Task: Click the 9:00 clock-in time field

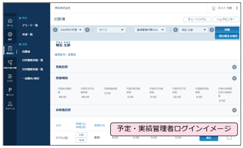Action: 82,135
